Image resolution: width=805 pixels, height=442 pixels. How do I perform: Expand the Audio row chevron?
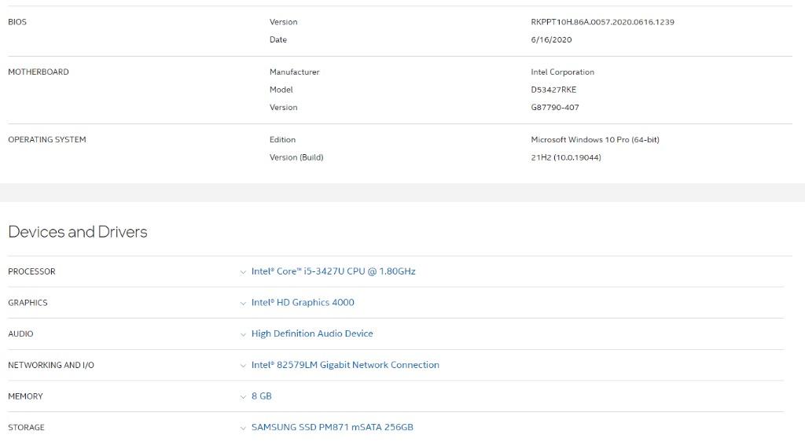243,335
